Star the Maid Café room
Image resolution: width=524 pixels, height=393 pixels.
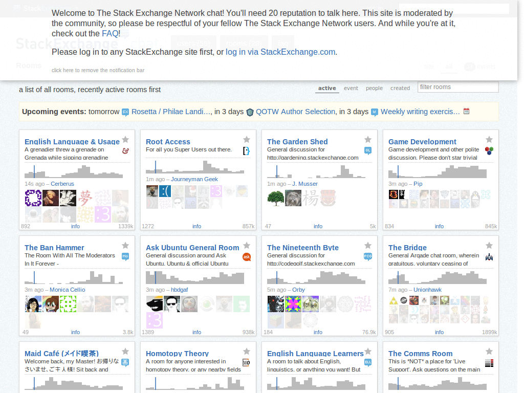pyautogui.click(x=125, y=352)
